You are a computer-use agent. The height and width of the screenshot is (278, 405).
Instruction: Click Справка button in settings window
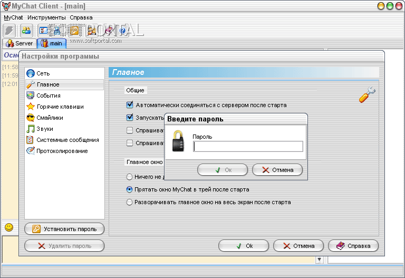click(353, 246)
